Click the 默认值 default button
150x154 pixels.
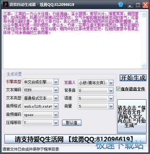(x=72, y=123)
